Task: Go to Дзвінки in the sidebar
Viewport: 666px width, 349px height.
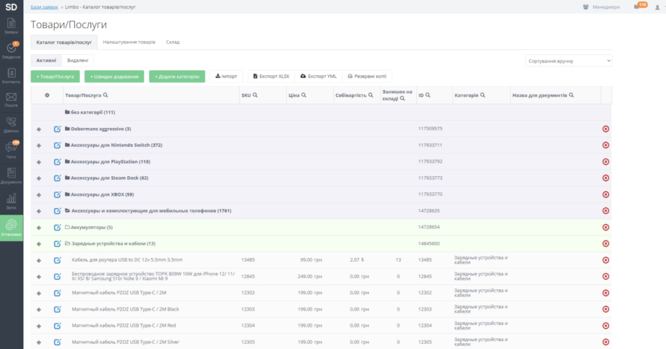Action: point(11,124)
